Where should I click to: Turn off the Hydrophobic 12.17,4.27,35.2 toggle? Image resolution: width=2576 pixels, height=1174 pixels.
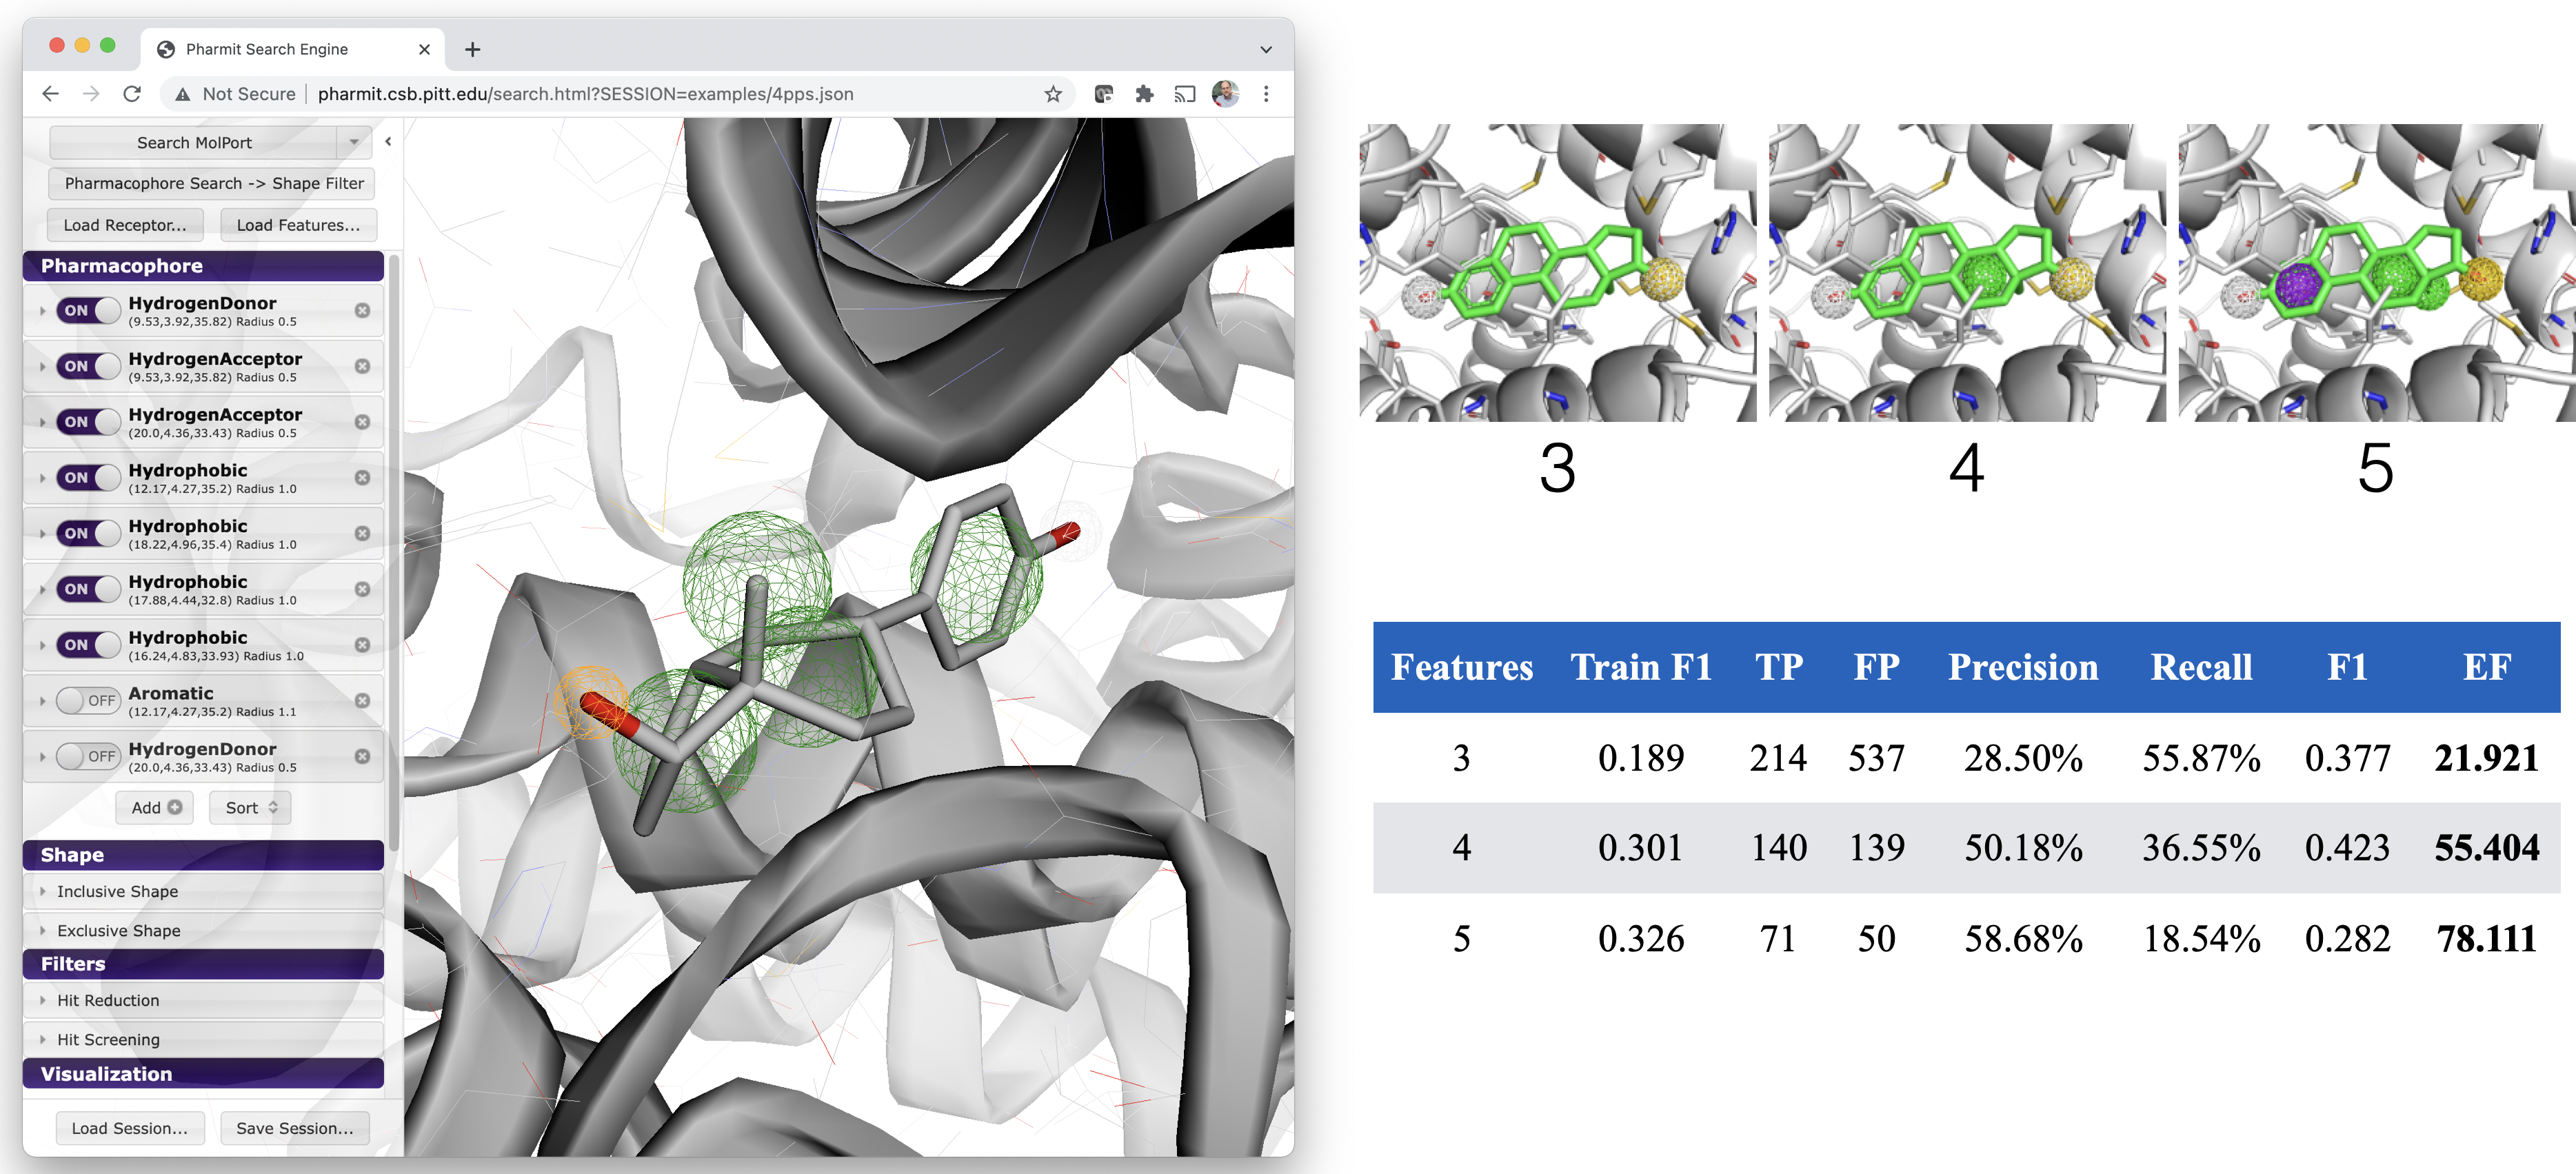[x=88, y=478]
